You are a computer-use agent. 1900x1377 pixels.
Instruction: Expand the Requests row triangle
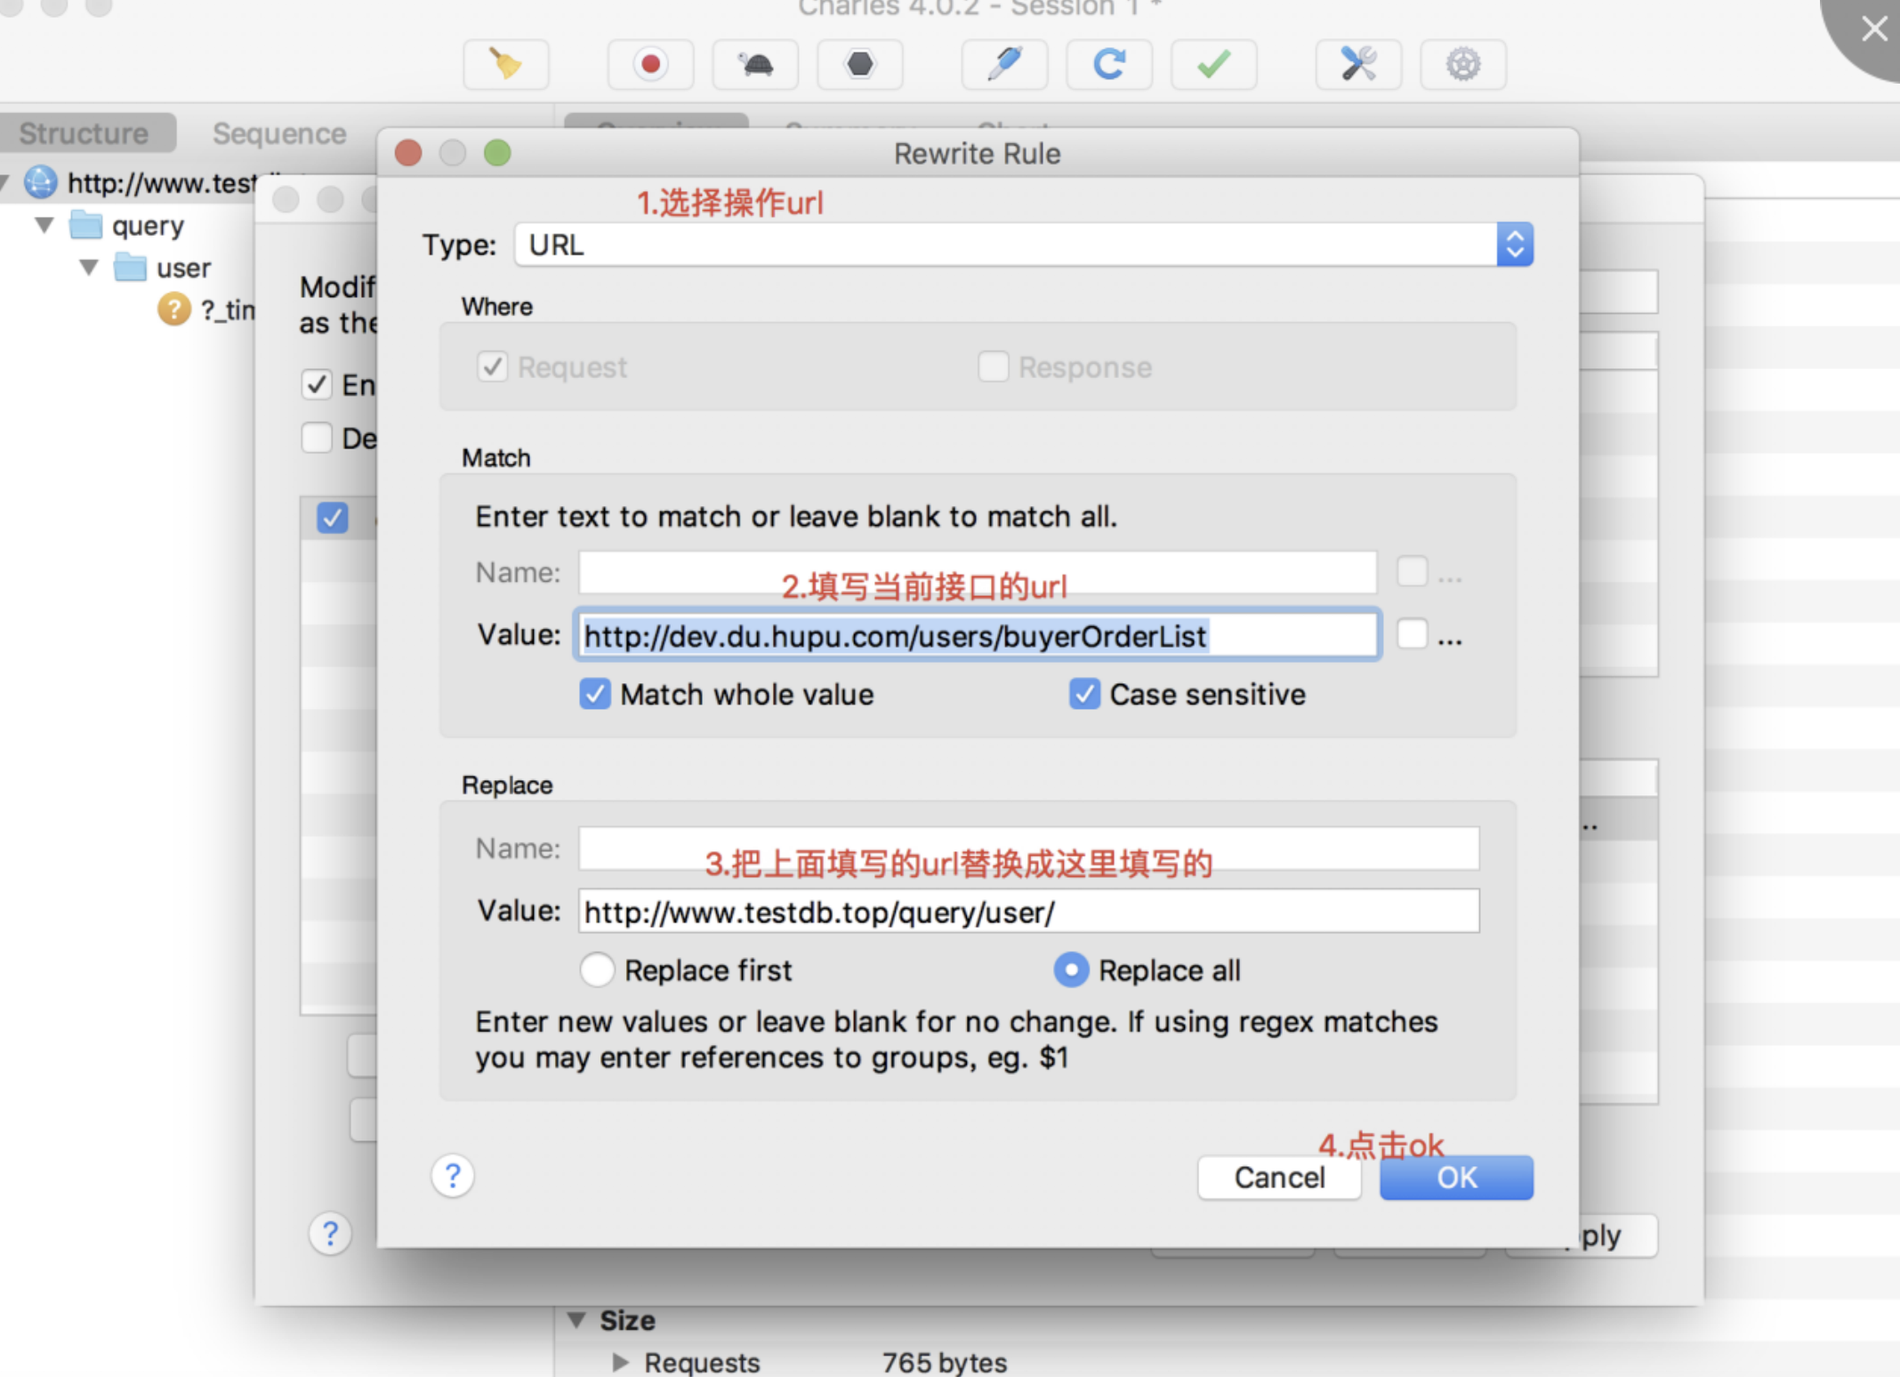[x=620, y=1362]
